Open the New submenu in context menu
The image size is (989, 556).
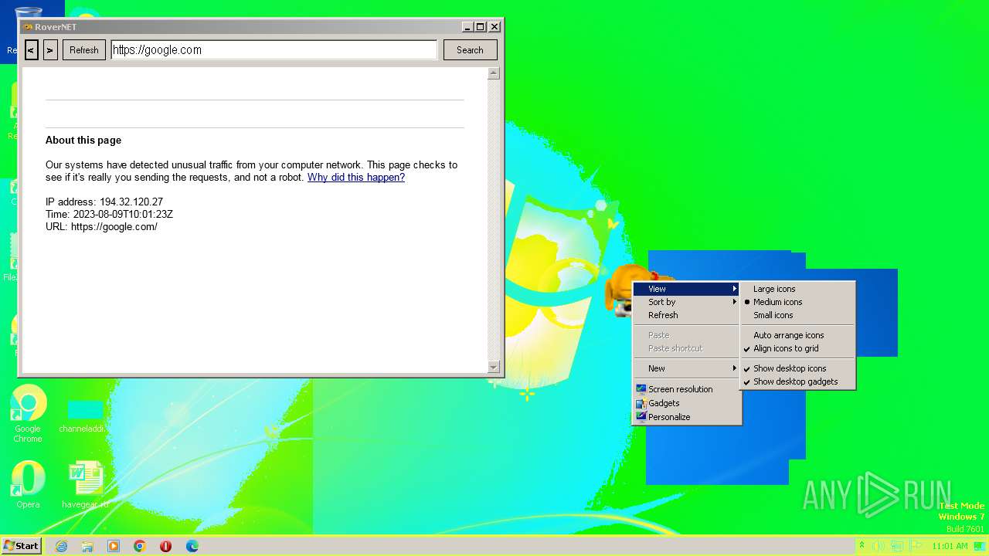687,368
